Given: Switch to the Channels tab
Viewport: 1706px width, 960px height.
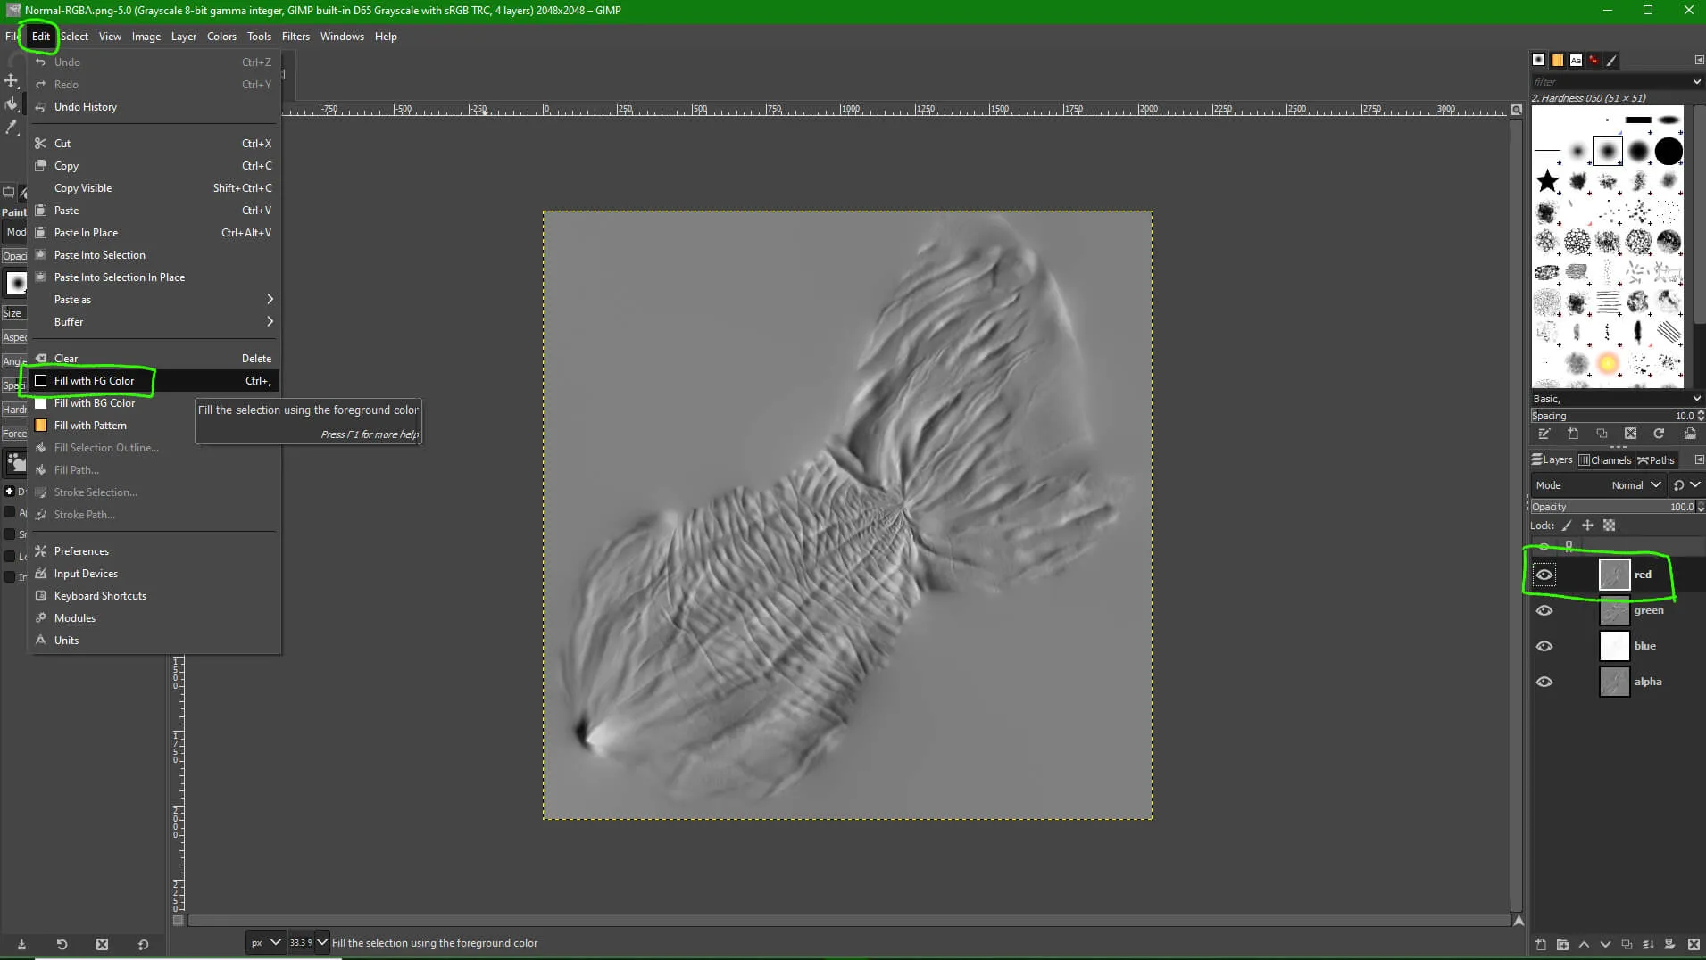Looking at the screenshot, I should pos(1605,460).
